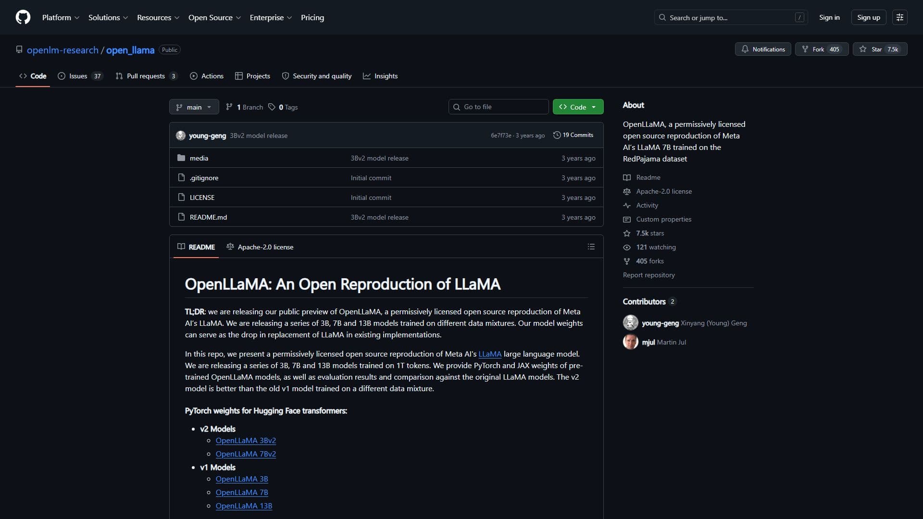Open the Actions tab
Screen dimensions: 923x519
tap(207, 76)
